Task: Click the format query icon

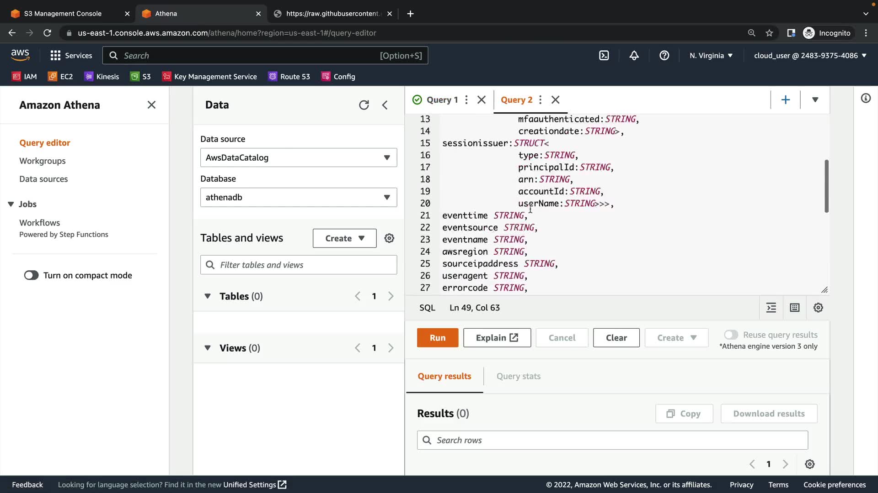Action: (x=771, y=308)
